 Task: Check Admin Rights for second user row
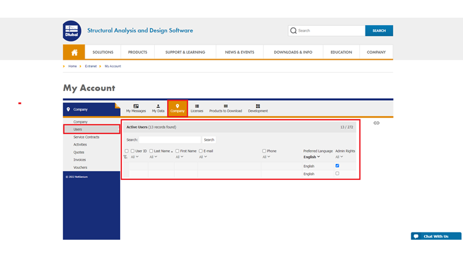pos(338,173)
